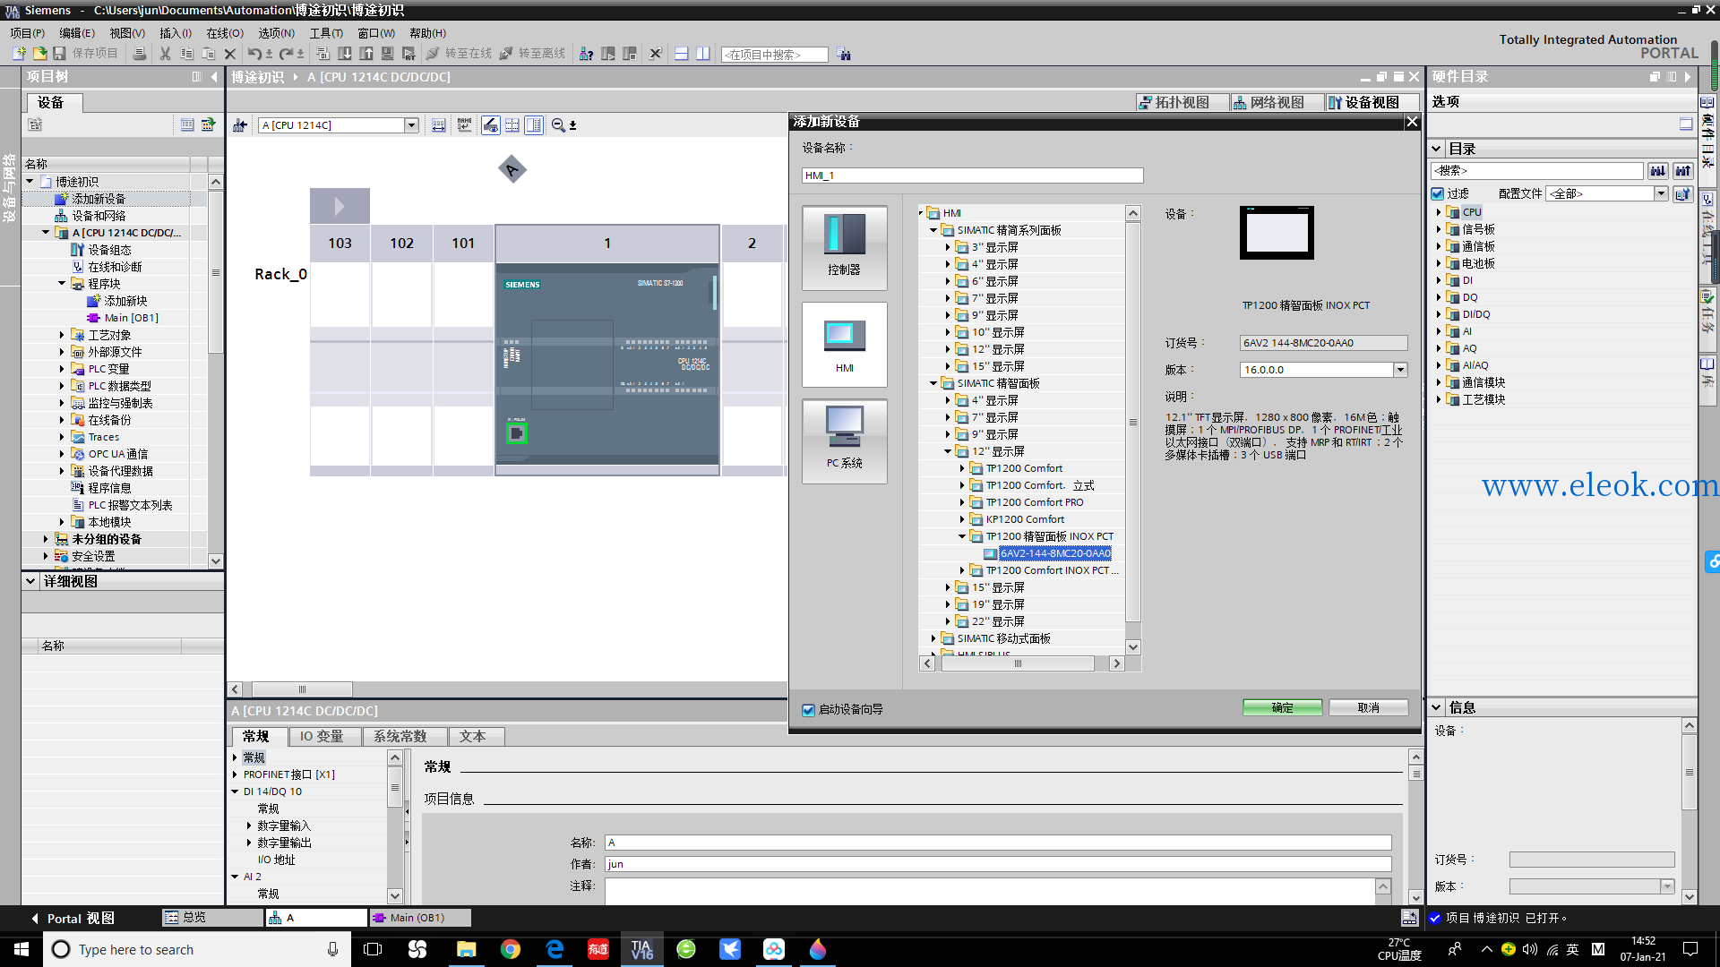Image resolution: width=1720 pixels, height=967 pixels.
Task: Click the zoom magnifier in device view toolbar
Action: point(558,125)
